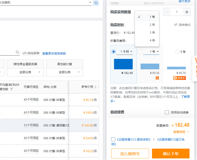This screenshot has height=160, width=197.
Task: Click the instance quantity input field
Action: pos(177,12)
